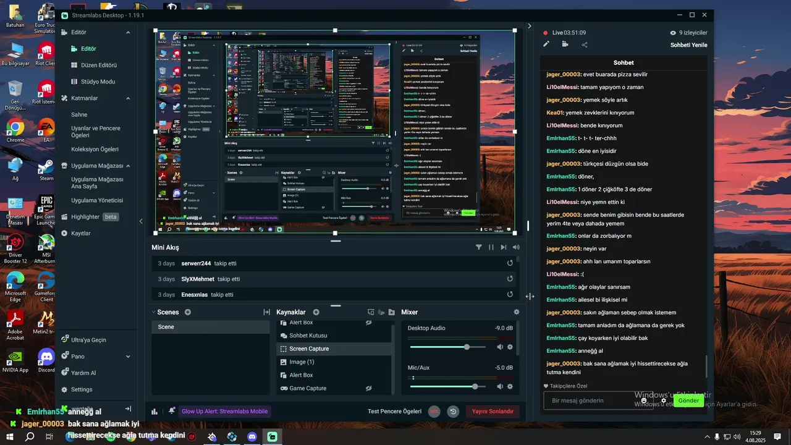Show the hidden top Alert Box source
The image size is (791, 445).
368,323
